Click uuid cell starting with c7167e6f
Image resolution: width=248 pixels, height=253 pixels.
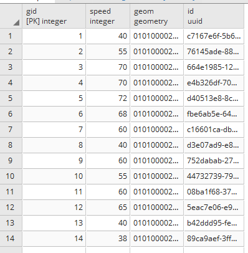(x=214, y=36)
